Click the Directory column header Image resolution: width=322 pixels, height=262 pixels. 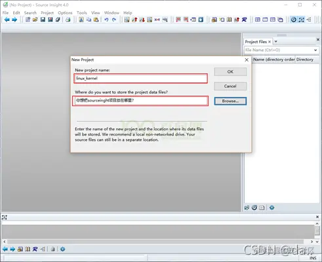305,60
